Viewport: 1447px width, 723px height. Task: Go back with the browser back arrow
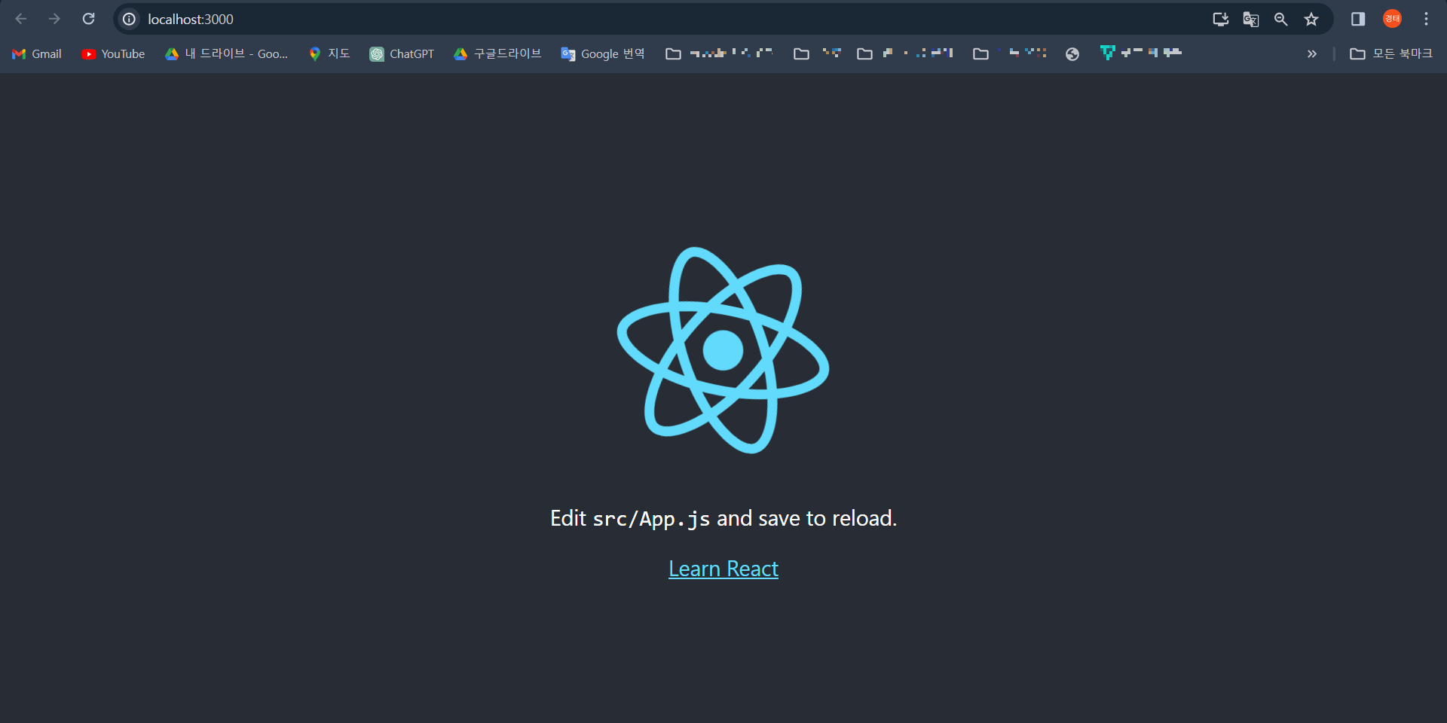point(21,19)
